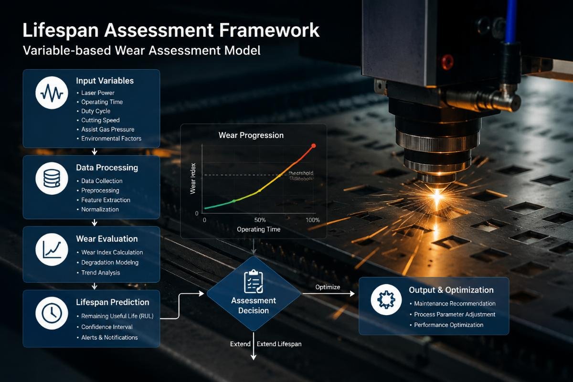Click the Extend Lifespan label

tap(279, 344)
